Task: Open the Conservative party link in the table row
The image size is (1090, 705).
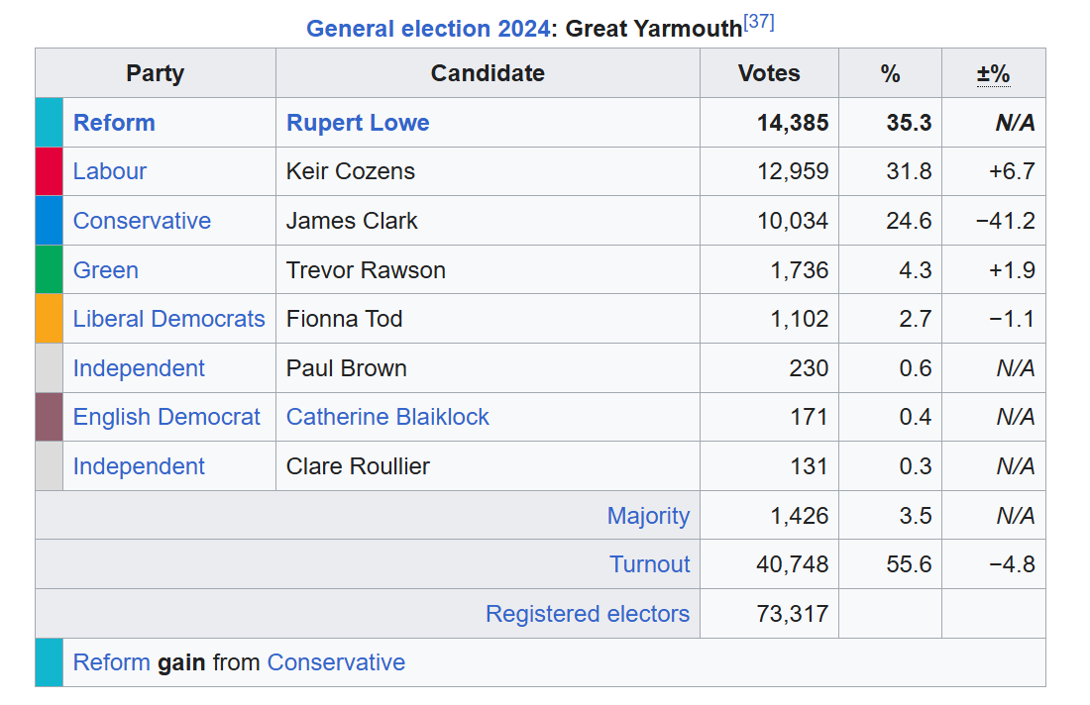Action: point(142,221)
